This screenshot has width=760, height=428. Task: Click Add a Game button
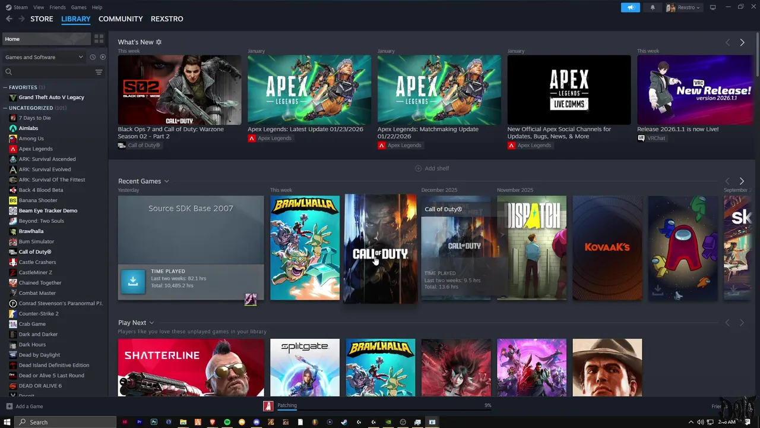pyautogui.click(x=24, y=407)
